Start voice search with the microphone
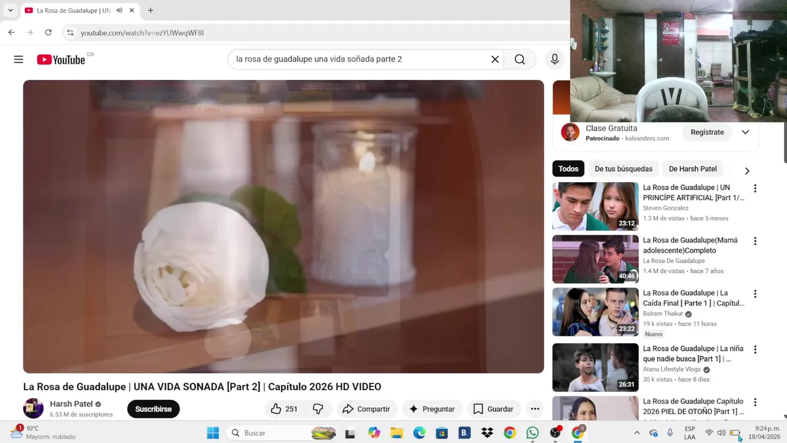 tap(555, 59)
